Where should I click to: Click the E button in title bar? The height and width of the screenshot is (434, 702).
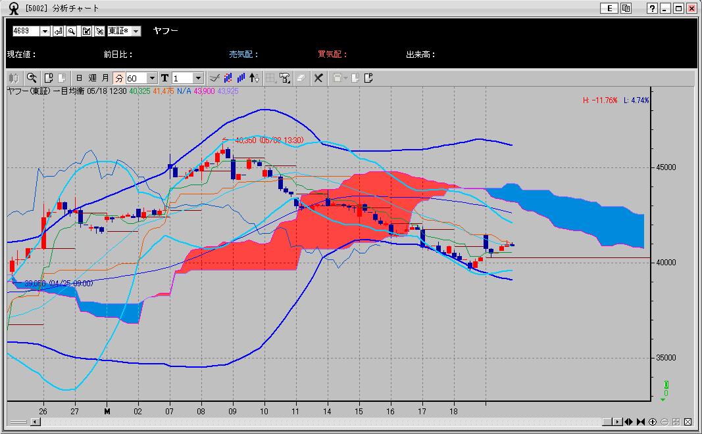[x=609, y=8]
